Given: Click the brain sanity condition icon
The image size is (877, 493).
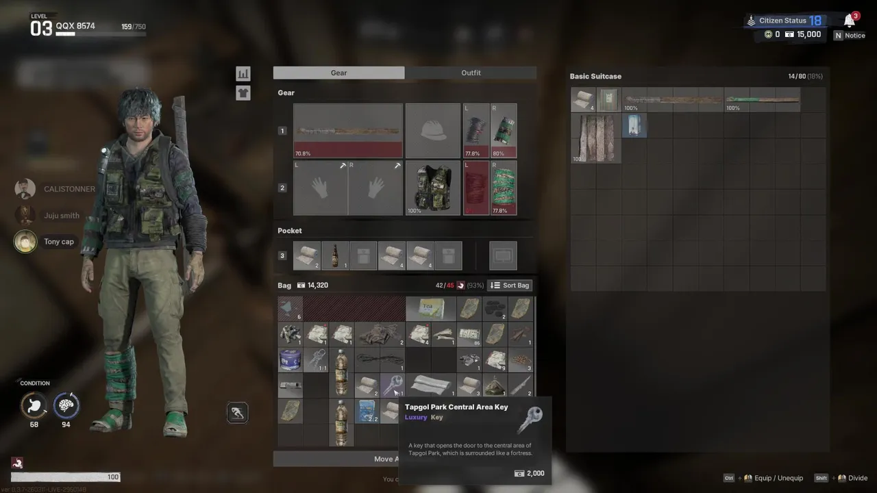Looking at the screenshot, I should [x=66, y=405].
